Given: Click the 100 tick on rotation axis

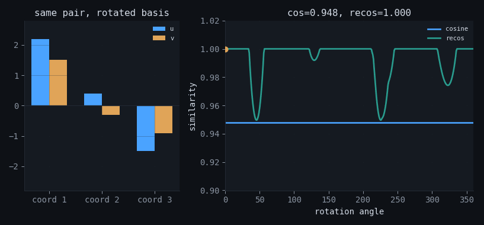Looking at the screenshot, I should pos(294,200).
